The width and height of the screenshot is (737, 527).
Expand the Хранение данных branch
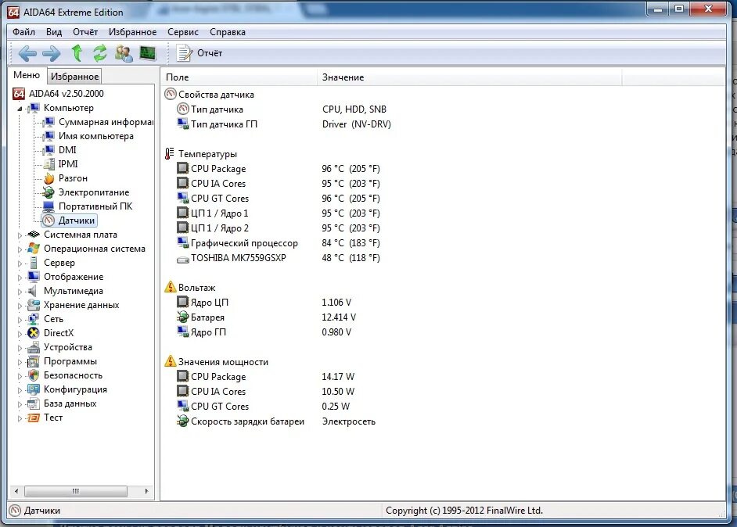(20, 306)
